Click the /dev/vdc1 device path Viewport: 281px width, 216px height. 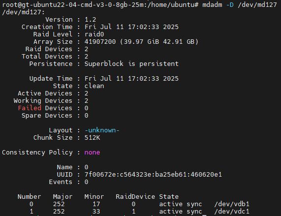[x=232, y=212]
